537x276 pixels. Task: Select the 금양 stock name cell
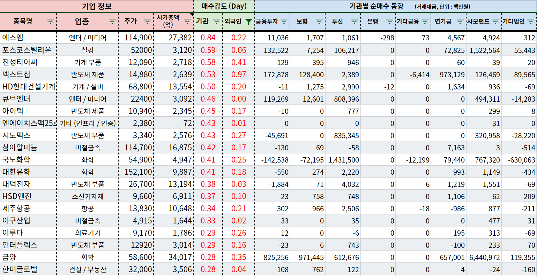(28, 257)
